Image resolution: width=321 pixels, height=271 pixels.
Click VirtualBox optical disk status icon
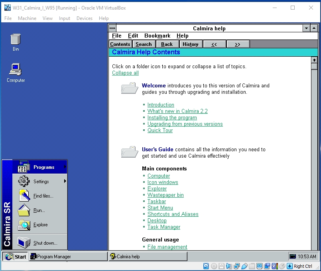point(214,266)
